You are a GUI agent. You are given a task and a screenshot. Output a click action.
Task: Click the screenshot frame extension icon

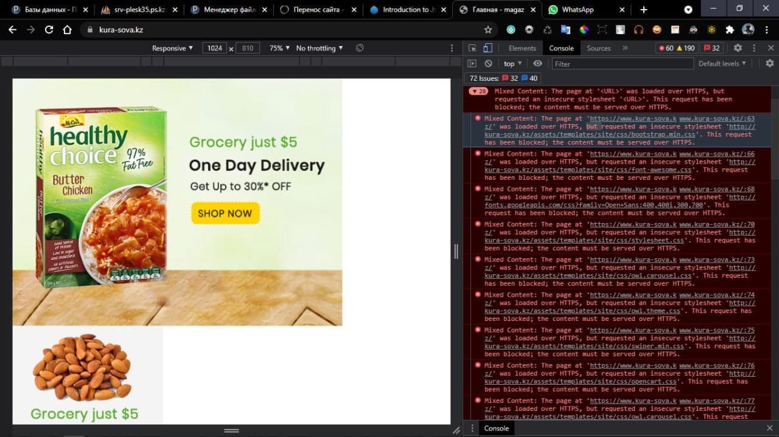pyautogui.click(x=602, y=29)
